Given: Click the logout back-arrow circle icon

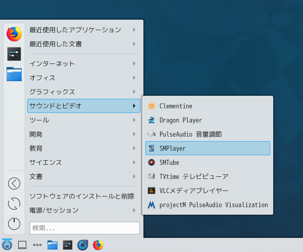Looking at the screenshot, I should 14,183.
